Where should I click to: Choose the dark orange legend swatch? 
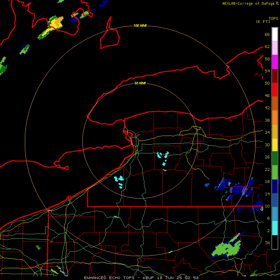click(x=275, y=104)
